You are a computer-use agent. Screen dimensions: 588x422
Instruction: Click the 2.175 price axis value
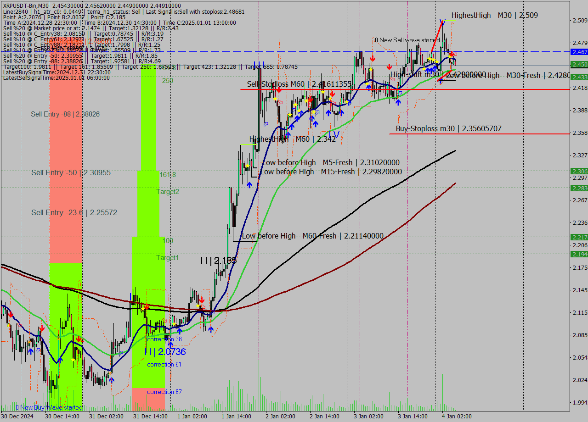(x=580, y=267)
